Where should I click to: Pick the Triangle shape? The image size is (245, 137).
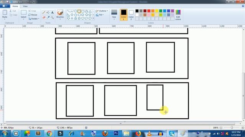tap(90, 11)
